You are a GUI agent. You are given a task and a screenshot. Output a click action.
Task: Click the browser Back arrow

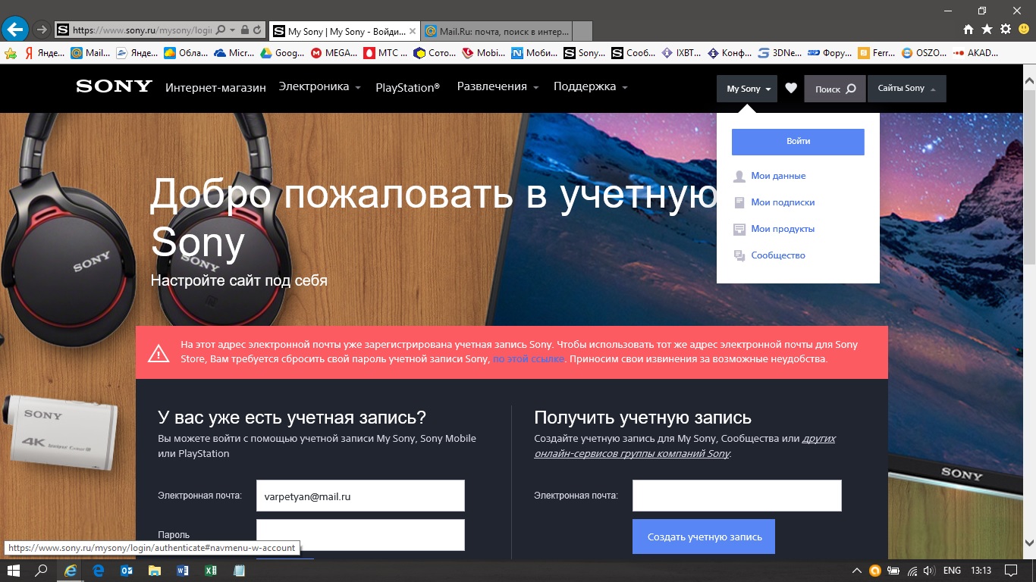pos(15,29)
